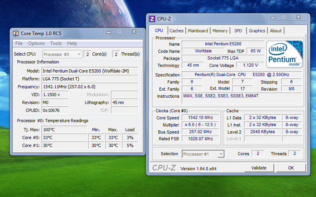Screen dimensions: 316x197
Task: Switch to the Memory tab in CPU-Z
Action: pyautogui.click(x=220, y=31)
